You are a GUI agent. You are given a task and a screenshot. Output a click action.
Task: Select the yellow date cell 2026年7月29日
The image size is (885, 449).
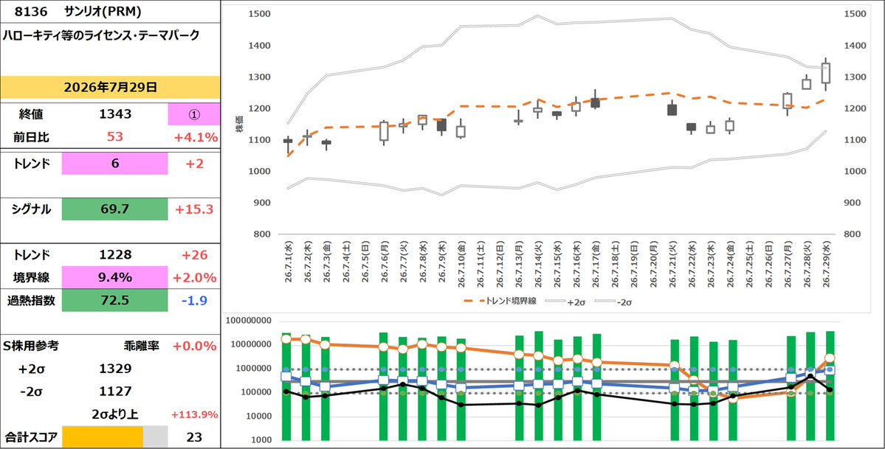(111, 88)
